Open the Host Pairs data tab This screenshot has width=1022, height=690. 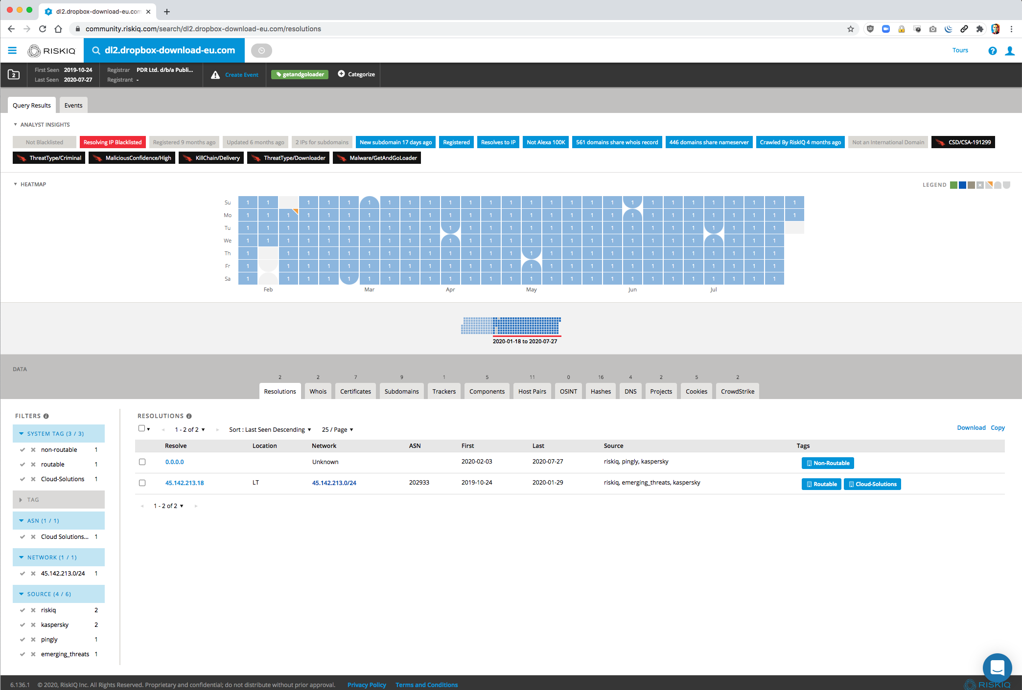click(532, 391)
